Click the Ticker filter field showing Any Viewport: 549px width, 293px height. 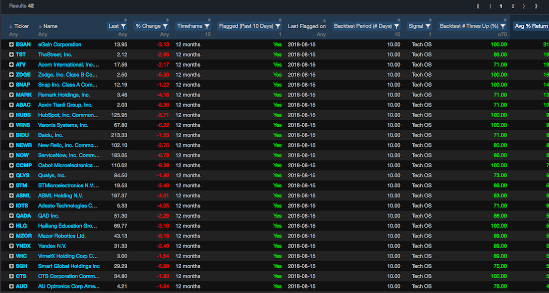13,34
